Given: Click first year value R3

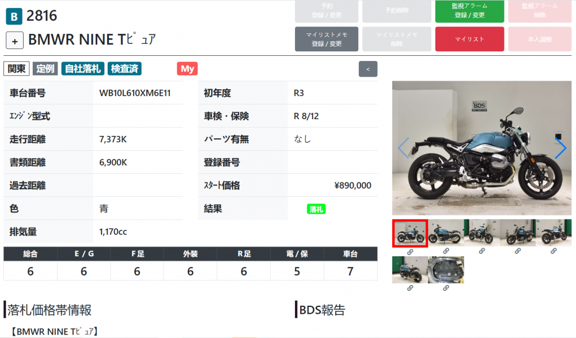Looking at the screenshot, I should (x=298, y=93).
